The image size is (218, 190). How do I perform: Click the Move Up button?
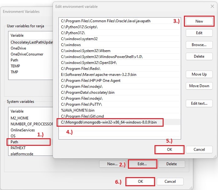pos(199,74)
